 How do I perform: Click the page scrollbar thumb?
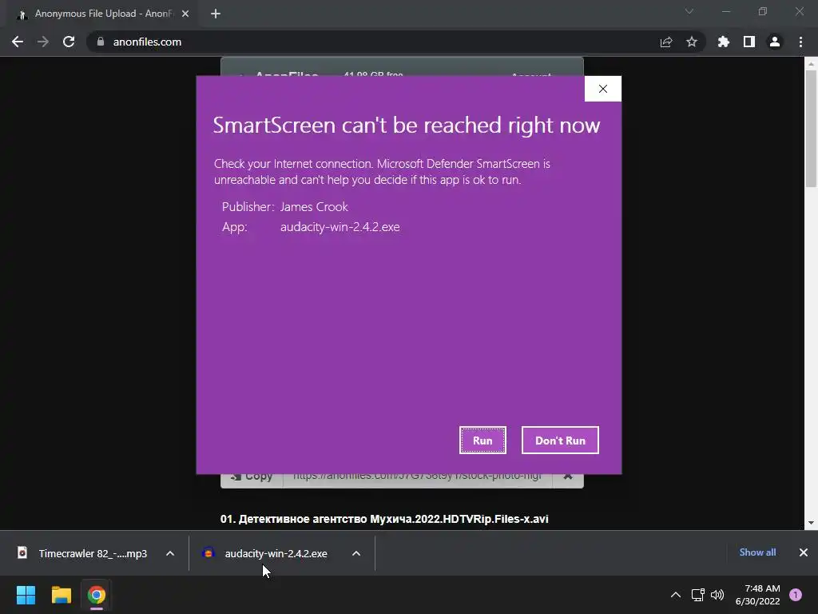point(811,128)
